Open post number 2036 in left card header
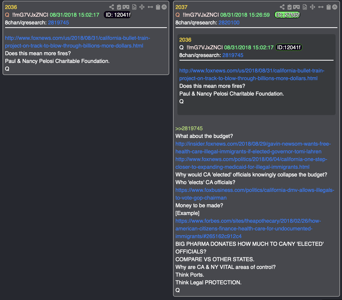 11,7
